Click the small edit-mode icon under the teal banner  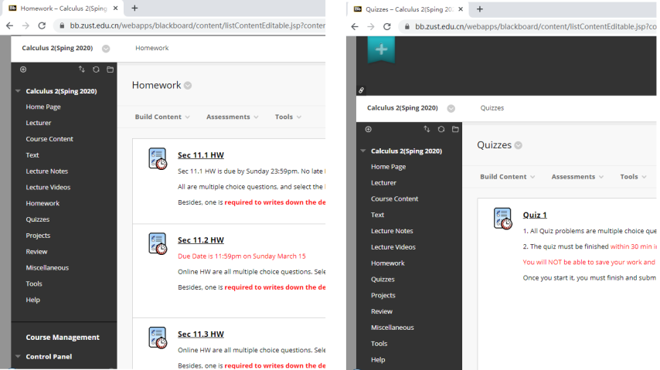361,90
